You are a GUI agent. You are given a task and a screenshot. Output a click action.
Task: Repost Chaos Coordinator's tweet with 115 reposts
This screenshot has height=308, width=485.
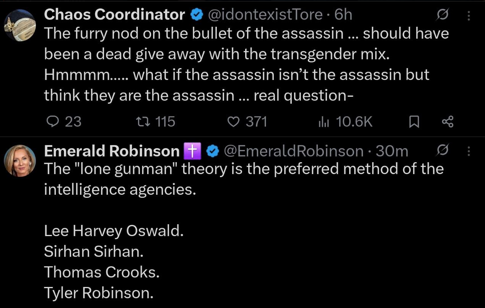[156, 122]
